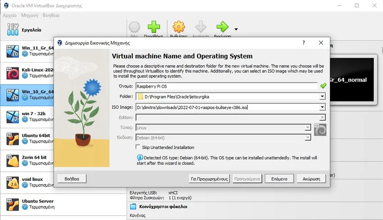Screen dimensions: 383x220
Task: Select the Kali-Linux machine icon
Action: coord(13,73)
